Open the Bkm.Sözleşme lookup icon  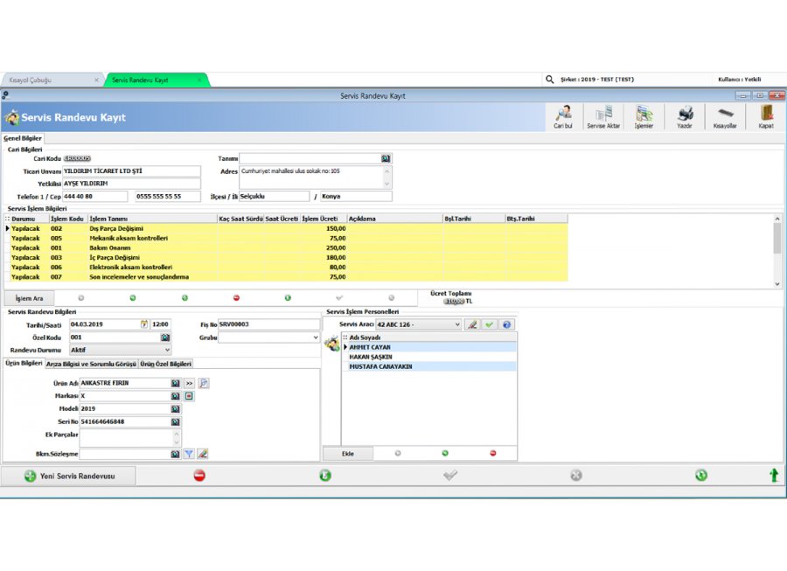point(175,454)
